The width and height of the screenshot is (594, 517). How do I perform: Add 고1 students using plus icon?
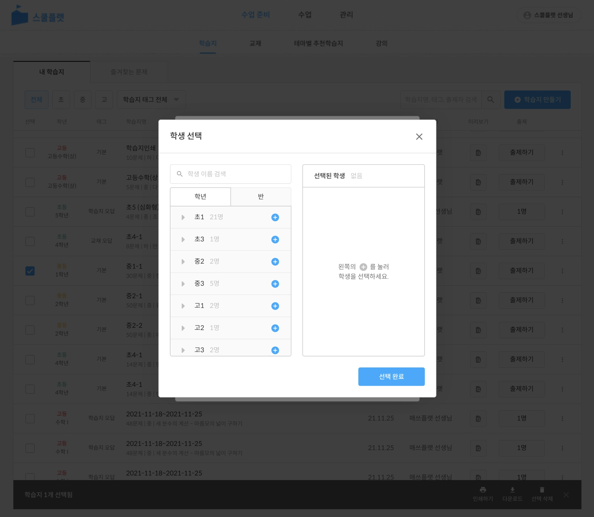[275, 306]
